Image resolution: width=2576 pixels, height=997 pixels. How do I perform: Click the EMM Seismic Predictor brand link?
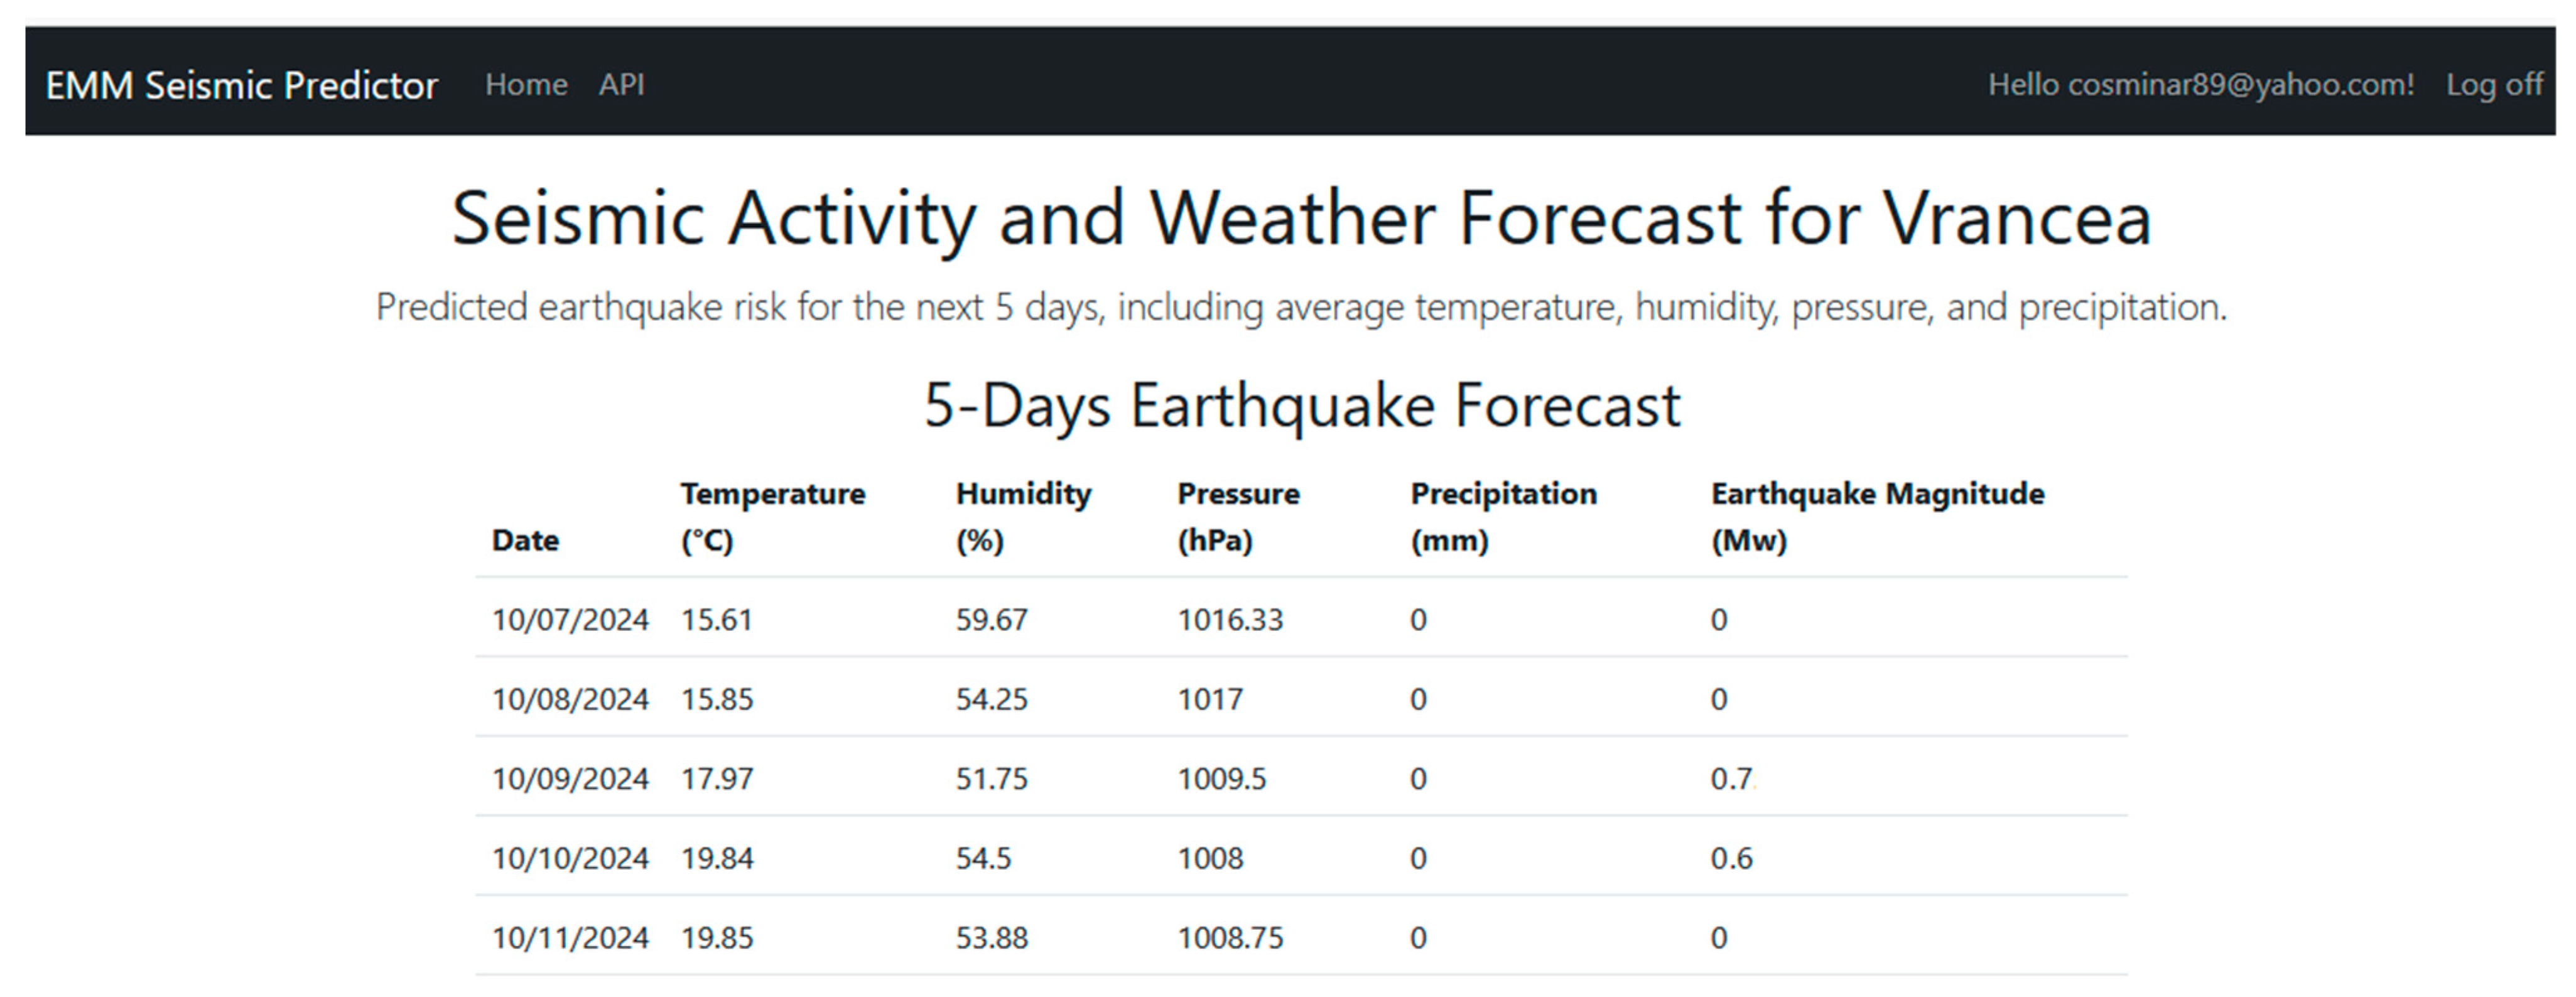pos(241,85)
